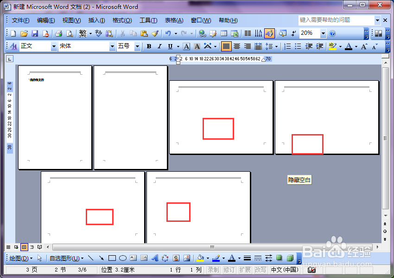Open the Columns layout button
Viewport: 394px width, 278px height.
248,33
